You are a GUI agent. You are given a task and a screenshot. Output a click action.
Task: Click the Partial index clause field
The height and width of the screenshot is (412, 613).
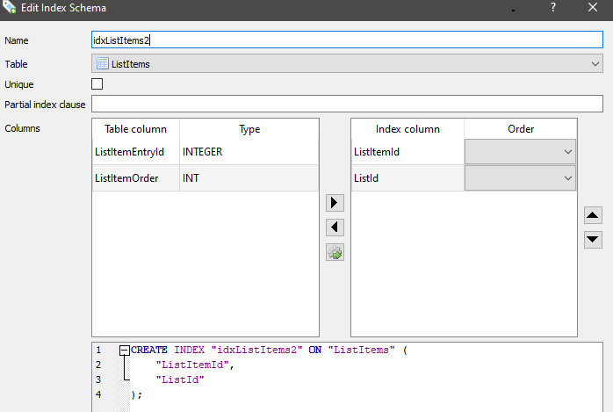pyautogui.click(x=346, y=105)
